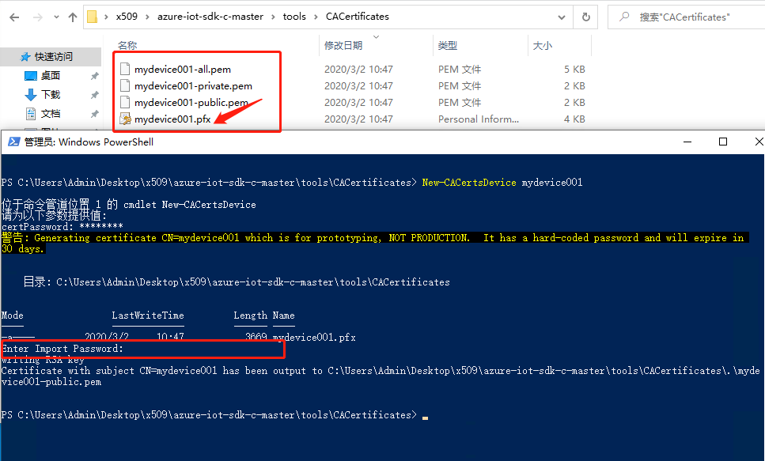Open the 下载 downloads folder in sidebar
765x461 pixels.
click(x=51, y=95)
